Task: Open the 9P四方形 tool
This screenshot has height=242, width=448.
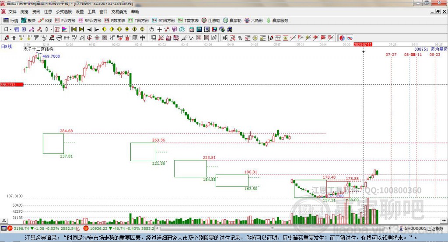Action: (x=90, y=21)
